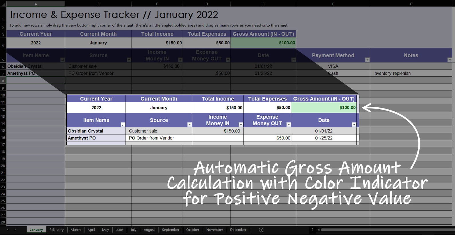Select column D header

pyautogui.click(x=207, y=4)
